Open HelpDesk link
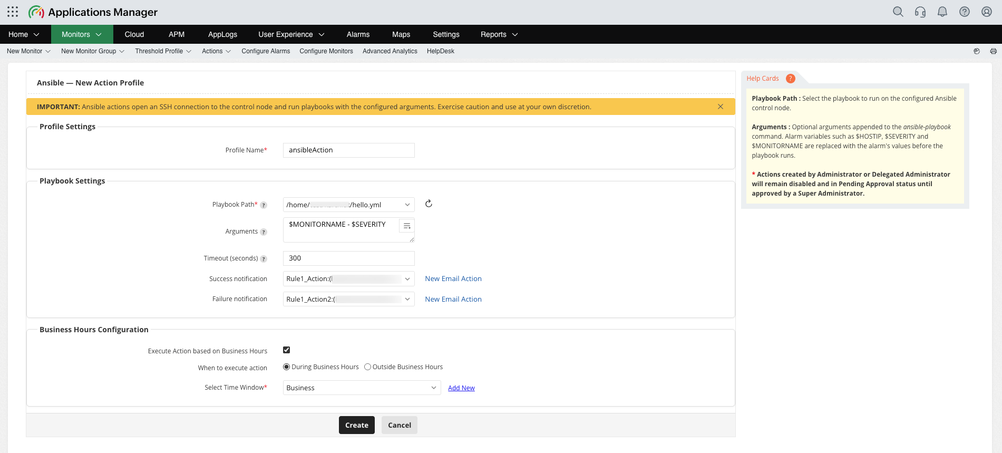This screenshot has width=1002, height=453. [x=441, y=51]
